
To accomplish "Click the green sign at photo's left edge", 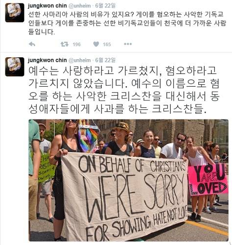I will [x=46, y=168].
